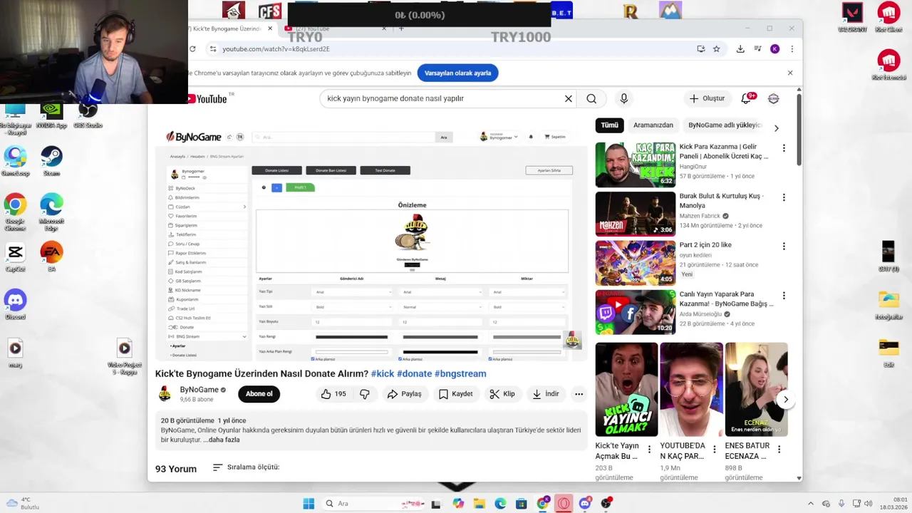Open options for Burak Bulut Manolya video
The image size is (912, 513).
coord(784,197)
